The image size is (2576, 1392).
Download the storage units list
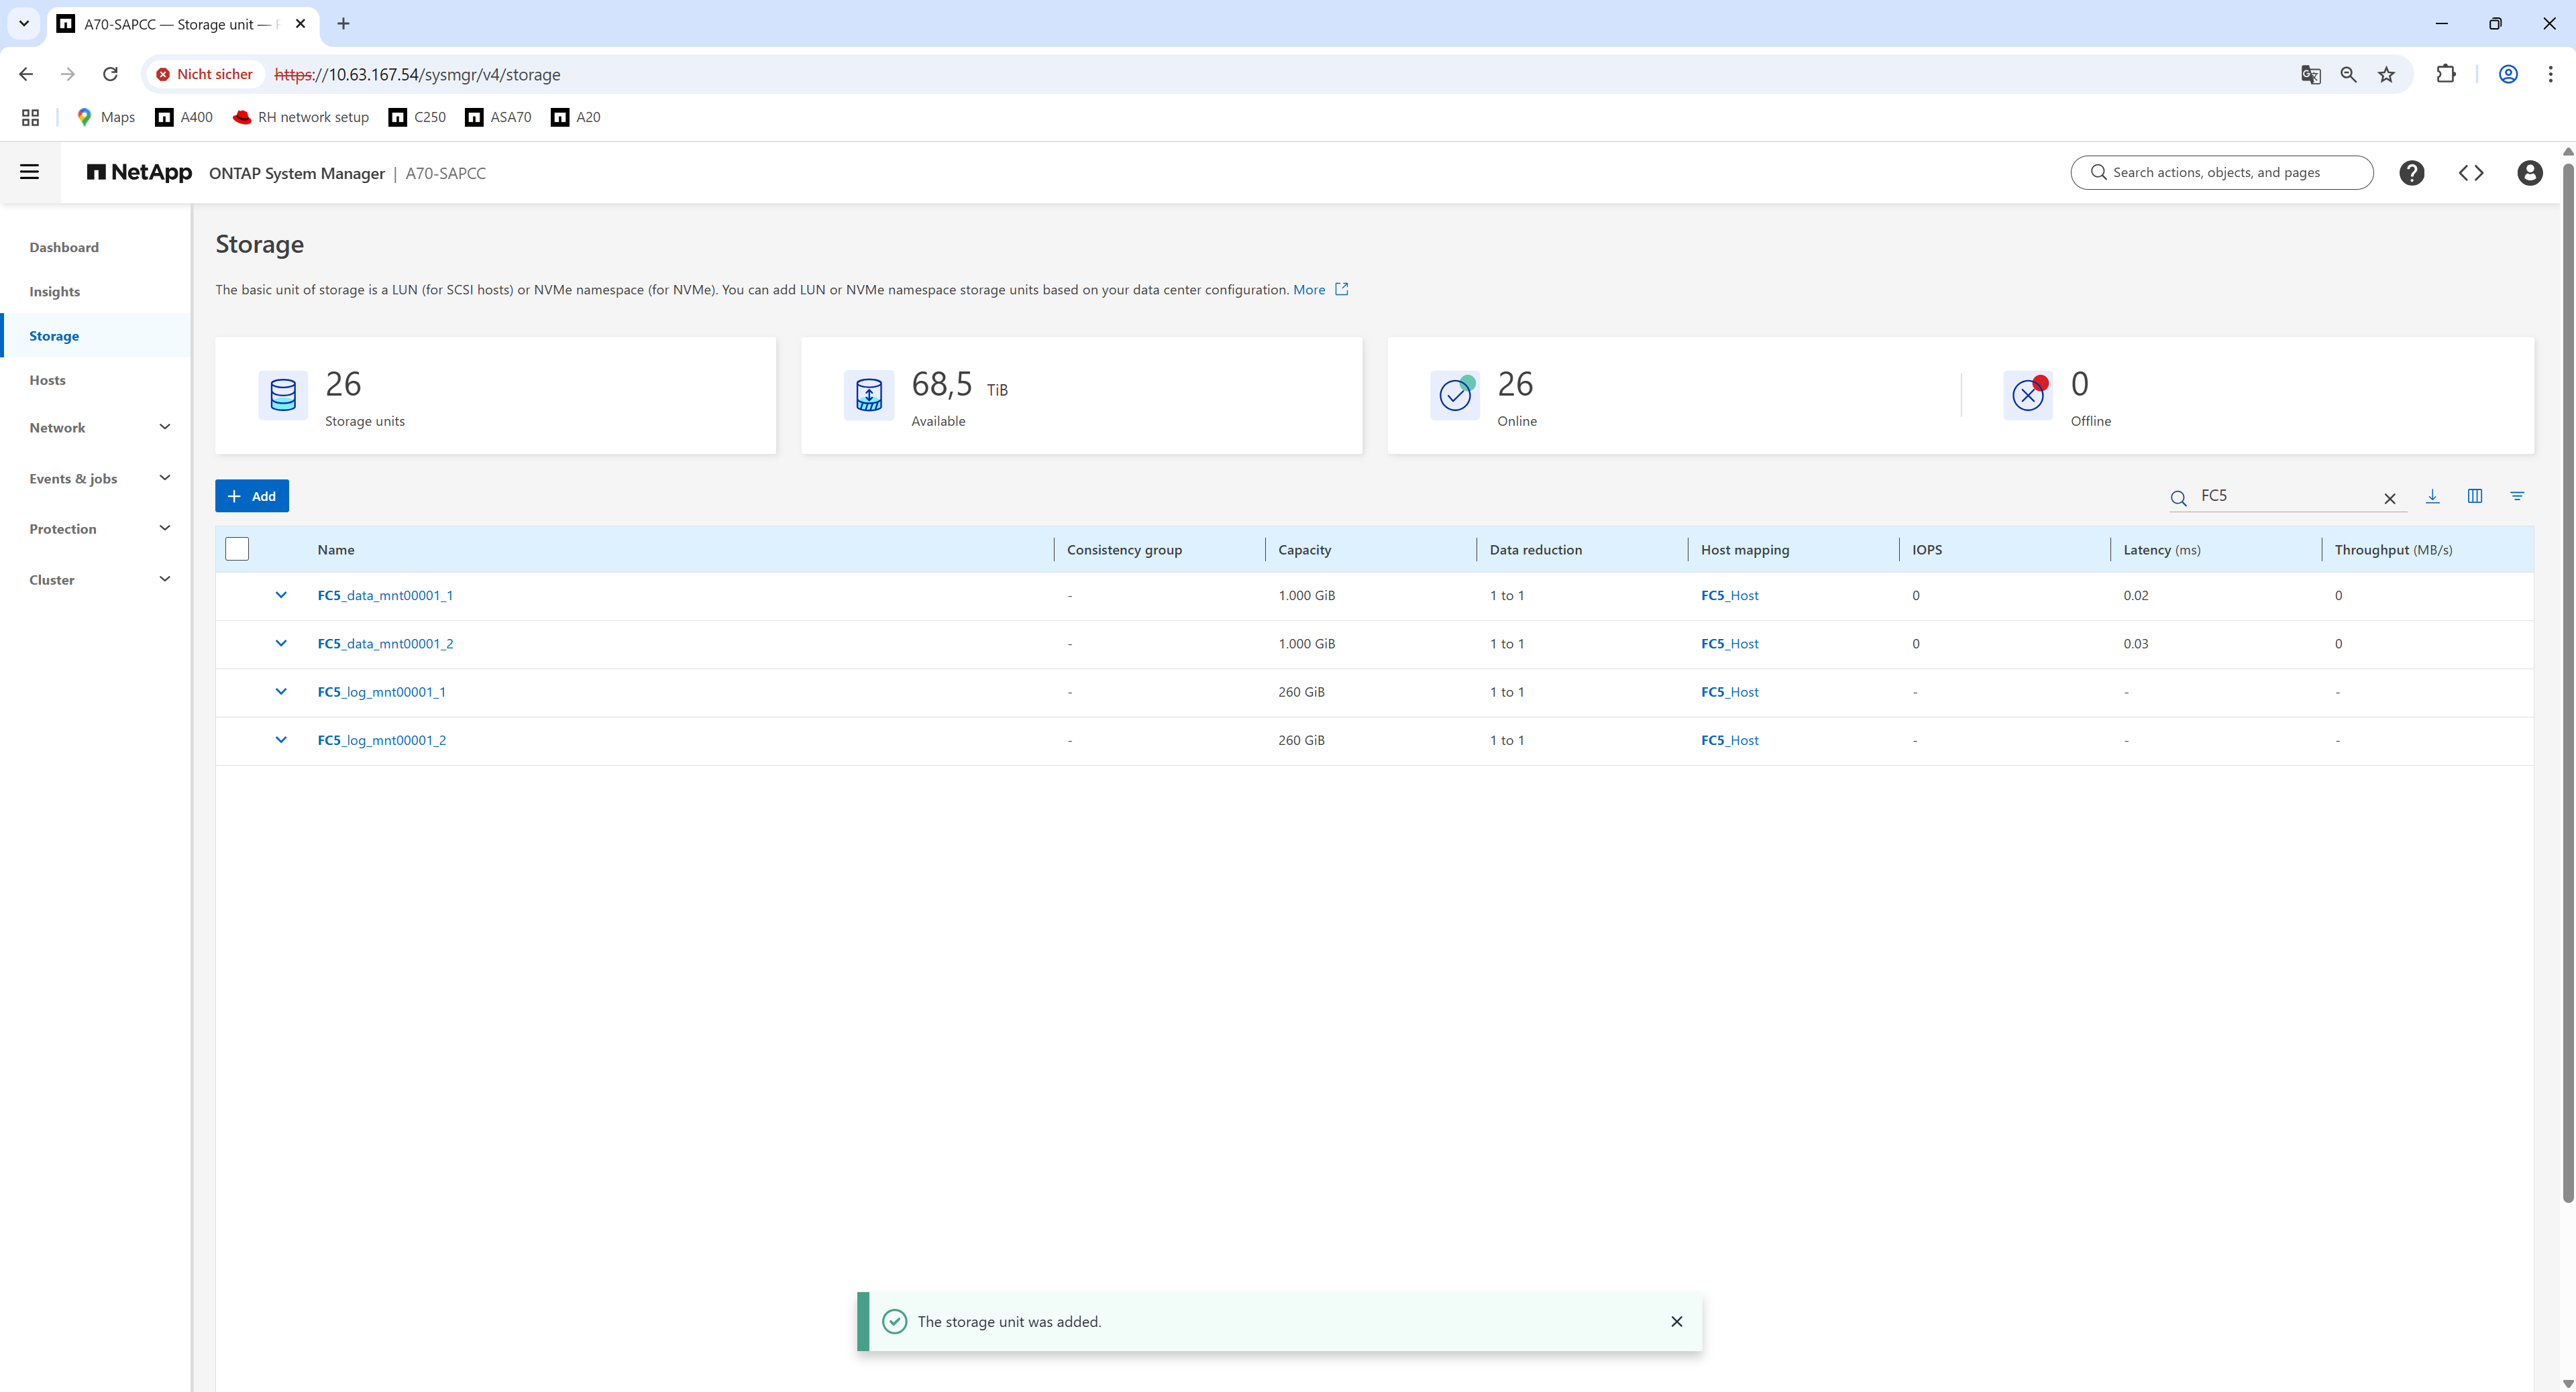click(2432, 497)
